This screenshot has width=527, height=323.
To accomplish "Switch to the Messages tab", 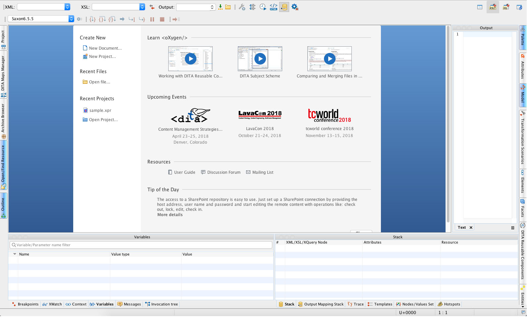I will [x=129, y=304].
